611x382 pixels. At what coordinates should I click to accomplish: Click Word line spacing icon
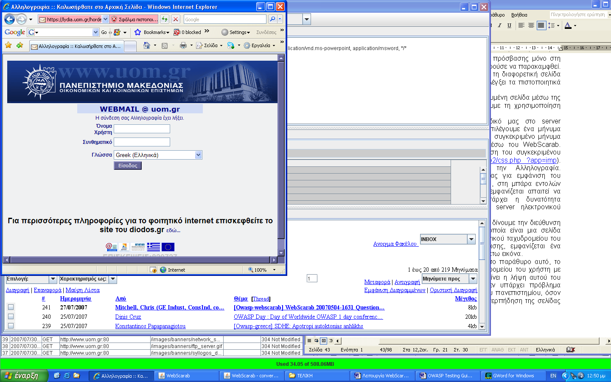pos(551,25)
